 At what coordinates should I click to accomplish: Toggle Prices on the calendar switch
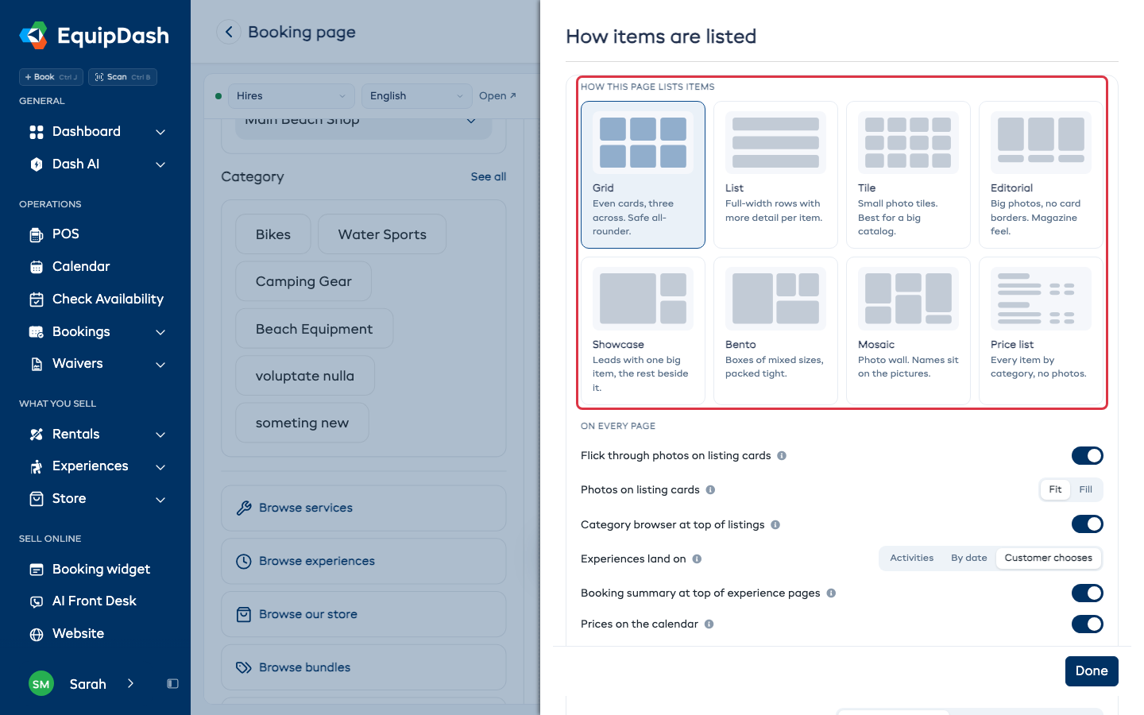[1088, 624]
